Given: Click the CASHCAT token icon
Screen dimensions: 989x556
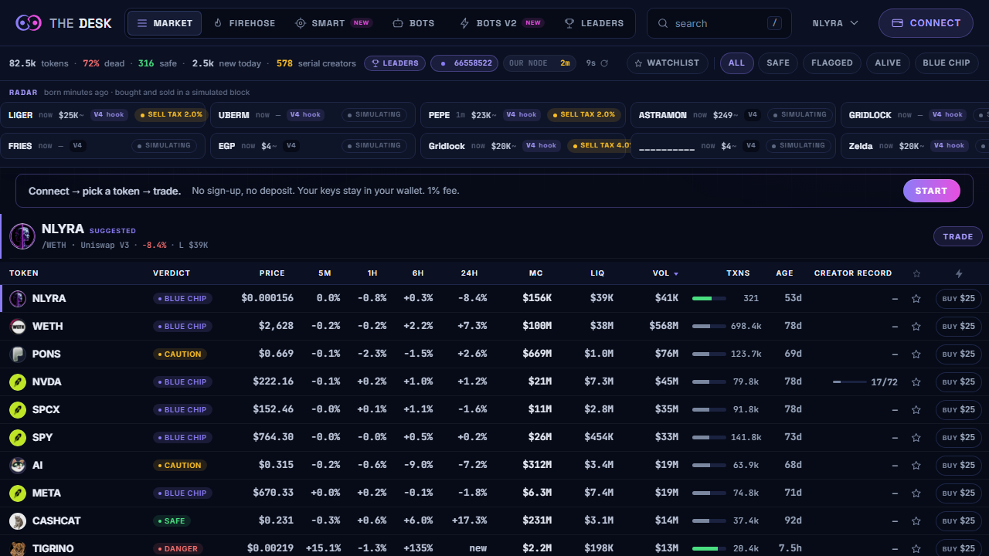Looking at the screenshot, I should pyautogui.click(x=18, y=520).
